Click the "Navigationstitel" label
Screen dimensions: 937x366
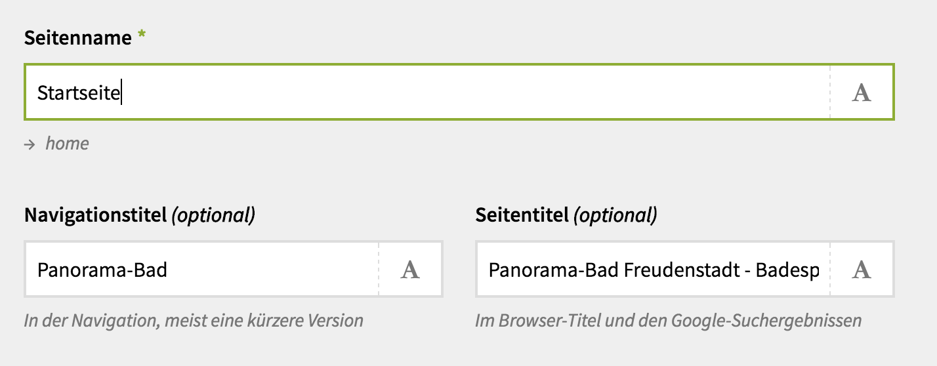pyautogui.click(x=95, y=215)
